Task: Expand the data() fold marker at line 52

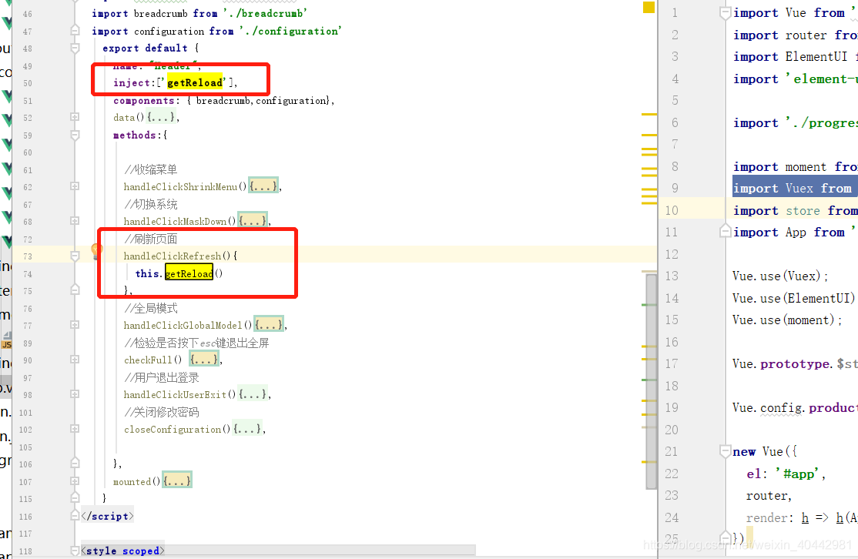Action: click(75, 117)
